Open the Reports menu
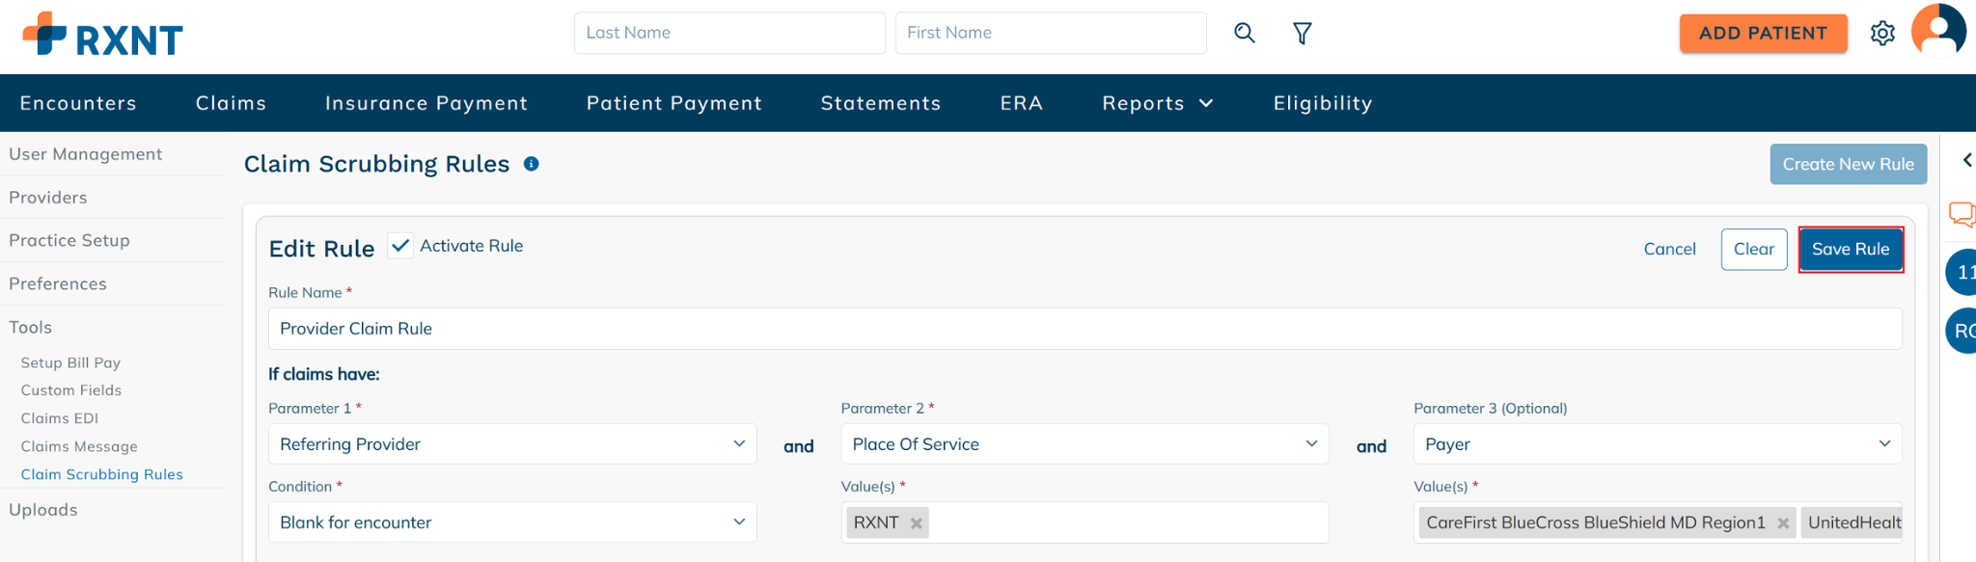The image size is (1976, 562). tap(1158, 103)
